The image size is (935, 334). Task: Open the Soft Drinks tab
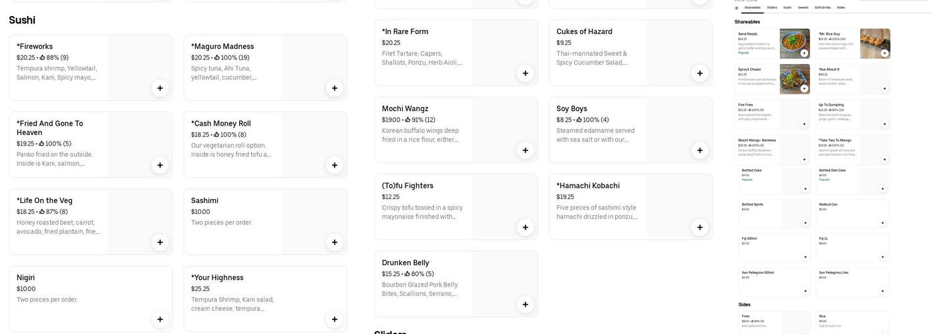(823, 7)
